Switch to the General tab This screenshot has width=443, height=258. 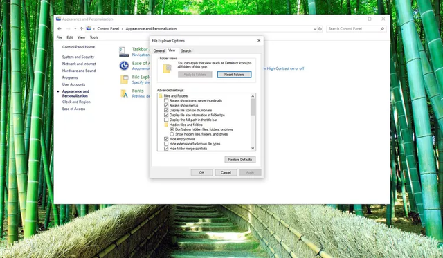click(159, 50)
